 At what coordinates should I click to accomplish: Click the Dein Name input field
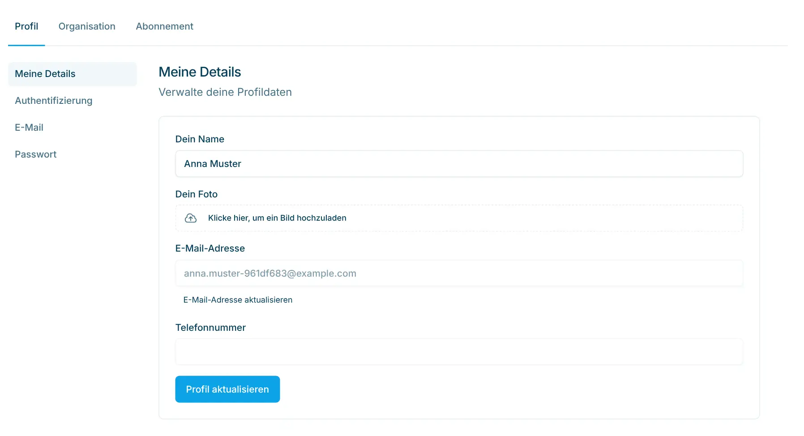pos(459,164)
